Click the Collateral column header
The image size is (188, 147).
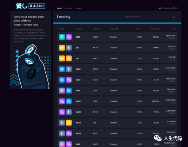(x=97, y=29)
